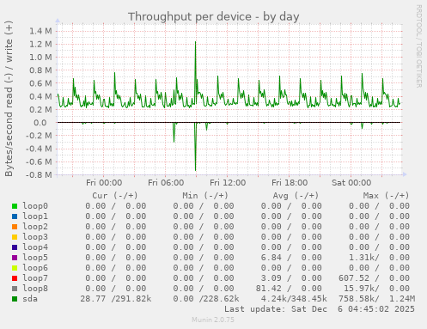Select sda average value '4.24k/348.45k'
This screenshot has height=329, width=427.
(x=294, y=299)
